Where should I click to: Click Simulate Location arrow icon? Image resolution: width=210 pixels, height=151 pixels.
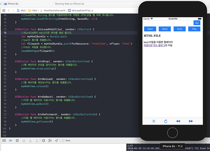(57, 140)
